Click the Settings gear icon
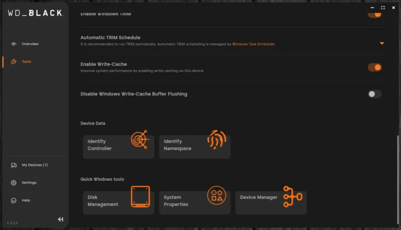The height and width of the screenshot is (230, 401). [14, 183]
